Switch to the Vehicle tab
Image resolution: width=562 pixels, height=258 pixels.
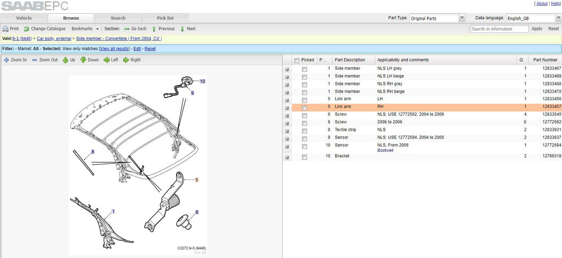(x=24, y=18)
